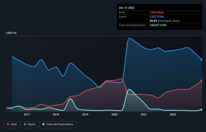Select the 2022 x-axis label
Viewport: 206px width, 132px height.
click(x=173, y=114)
